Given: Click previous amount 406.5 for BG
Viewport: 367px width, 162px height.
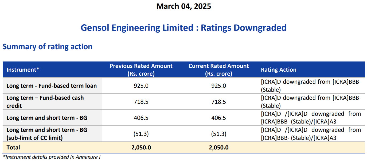Looking at the screenshot, I should click(141, 118).
